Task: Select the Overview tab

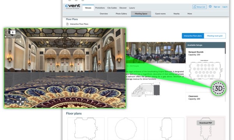Action: click(x=104, y=14)
